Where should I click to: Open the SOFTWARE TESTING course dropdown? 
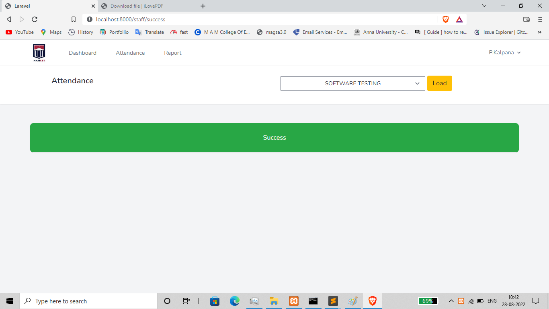[352, 83]
